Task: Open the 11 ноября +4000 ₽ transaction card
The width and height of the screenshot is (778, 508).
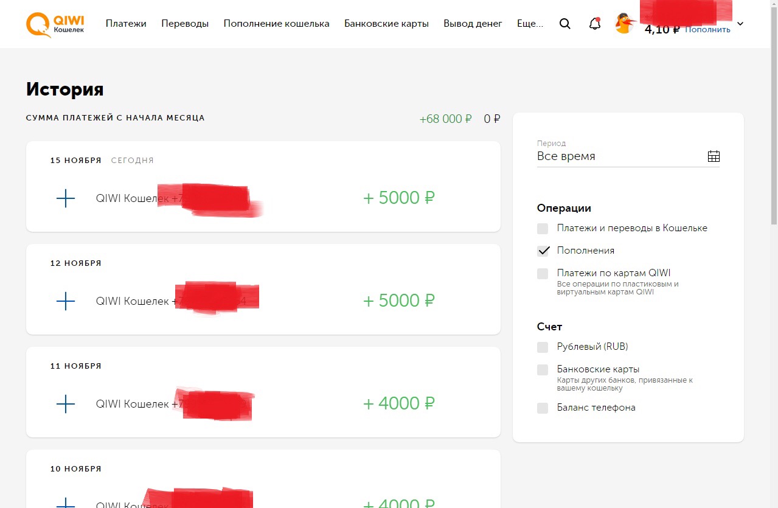Action: tap(263, 392)
